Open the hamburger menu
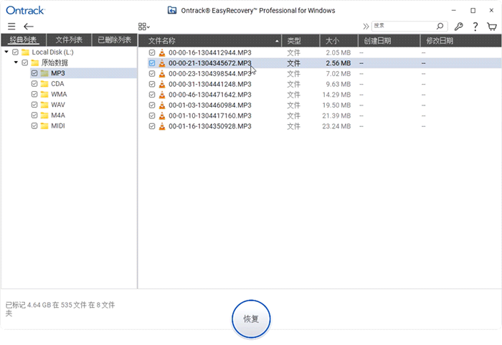The width and height of the screenshot is (502, 345). 11,27
